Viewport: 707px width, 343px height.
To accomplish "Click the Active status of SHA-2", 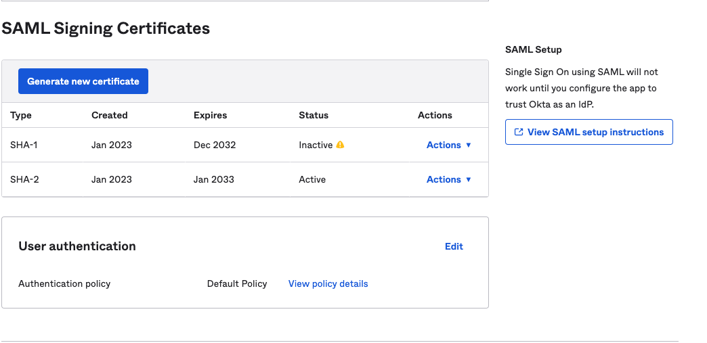I will tap(312, 179).
